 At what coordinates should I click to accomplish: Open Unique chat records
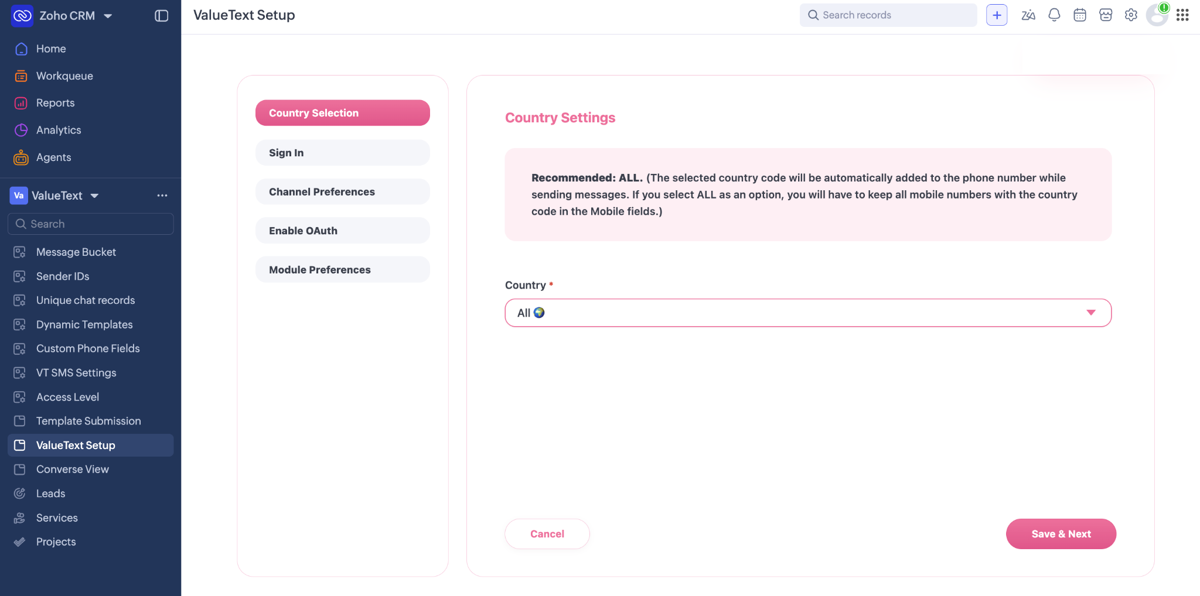(x=91, y=300)
